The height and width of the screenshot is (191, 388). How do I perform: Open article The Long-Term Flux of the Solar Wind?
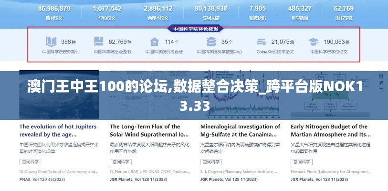(149, 130)
